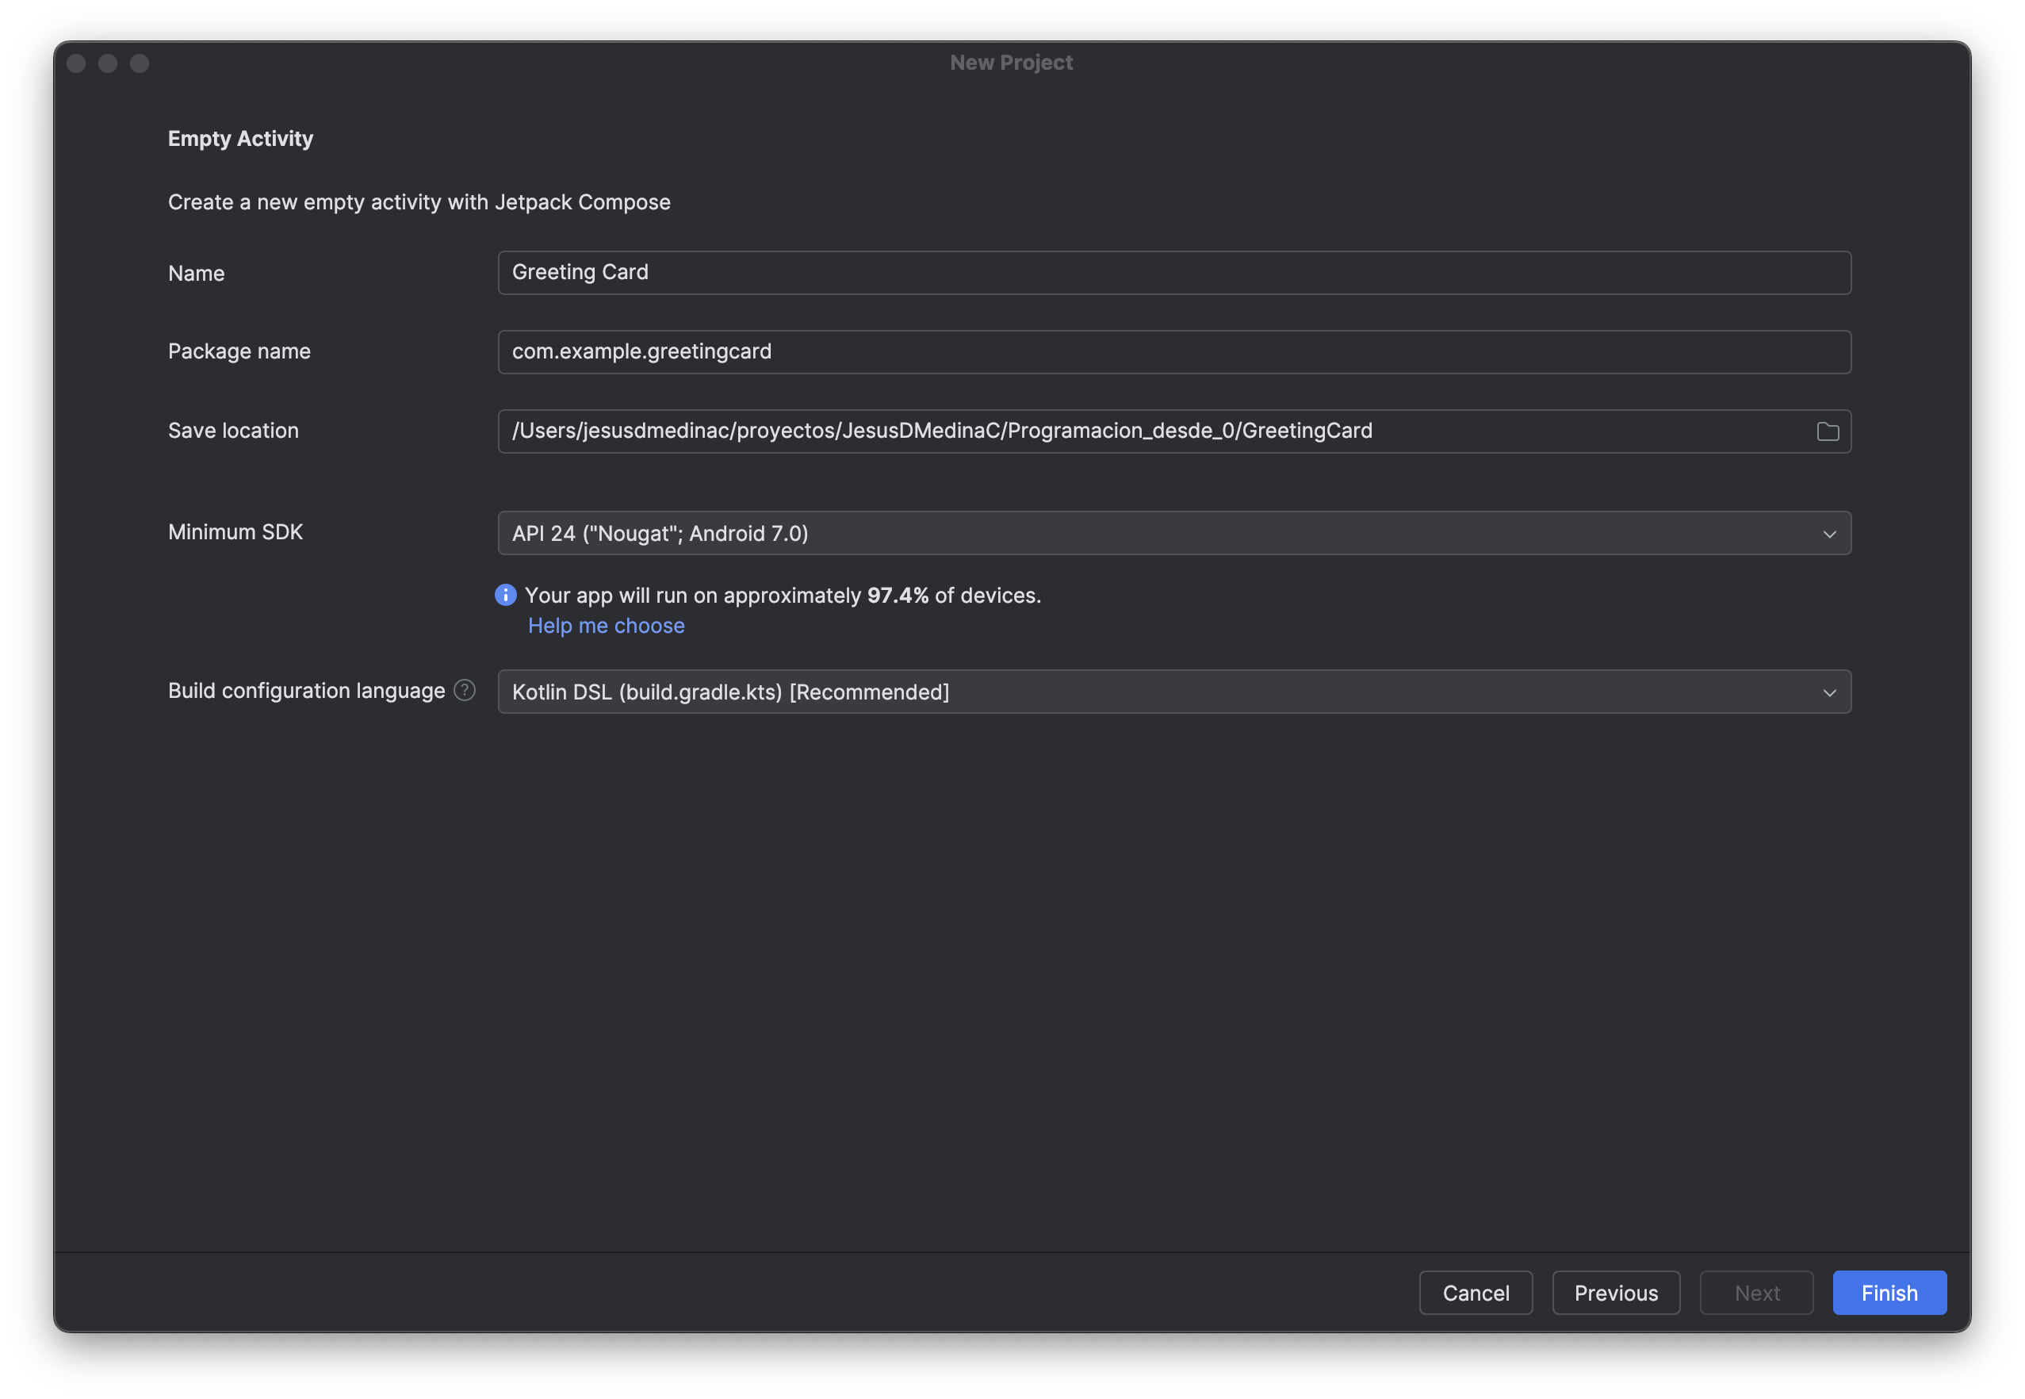Click the folder browse icon in Save location
The height and width of the screenshot is (1399, 2025).
coord(1827,431)
